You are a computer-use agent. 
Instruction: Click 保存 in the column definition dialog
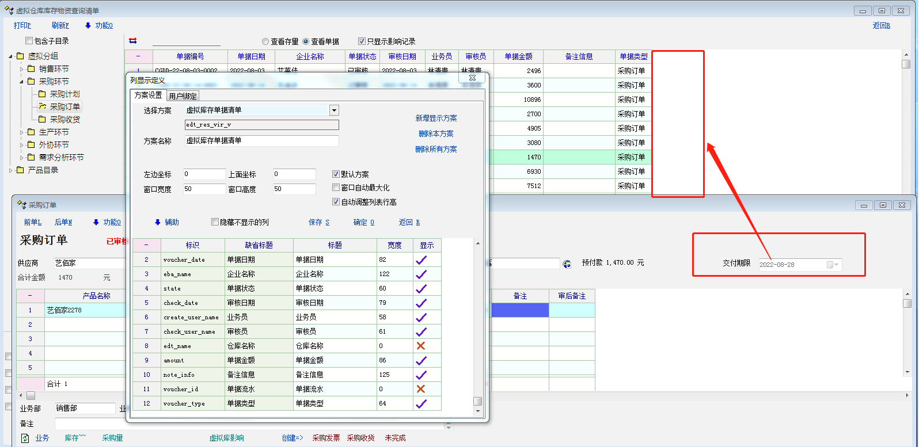[318, 222]
